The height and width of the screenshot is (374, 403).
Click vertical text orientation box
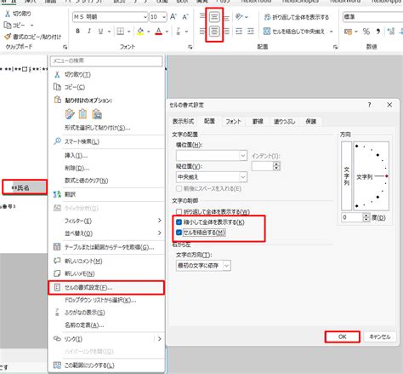coord(346,176)
